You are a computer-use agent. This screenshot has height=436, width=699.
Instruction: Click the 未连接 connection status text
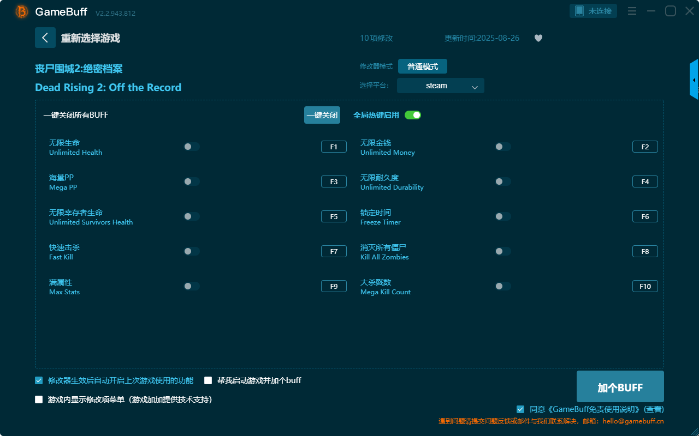click(600, 11)
